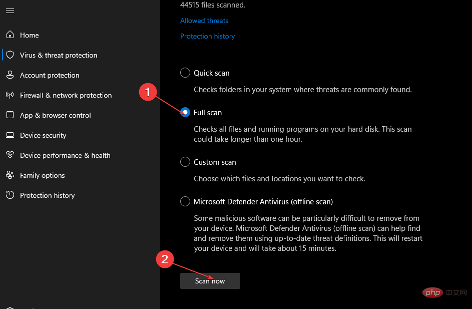472x309 pixels.
Task: Click 'Some malicious software can be' description
Action: (308, 233)
